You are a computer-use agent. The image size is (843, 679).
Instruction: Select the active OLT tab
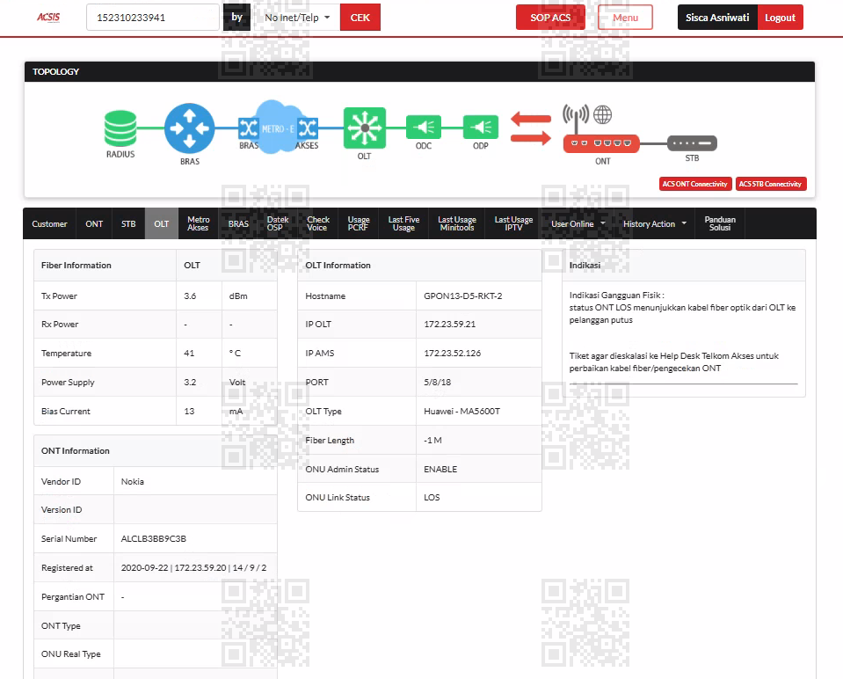161,223
